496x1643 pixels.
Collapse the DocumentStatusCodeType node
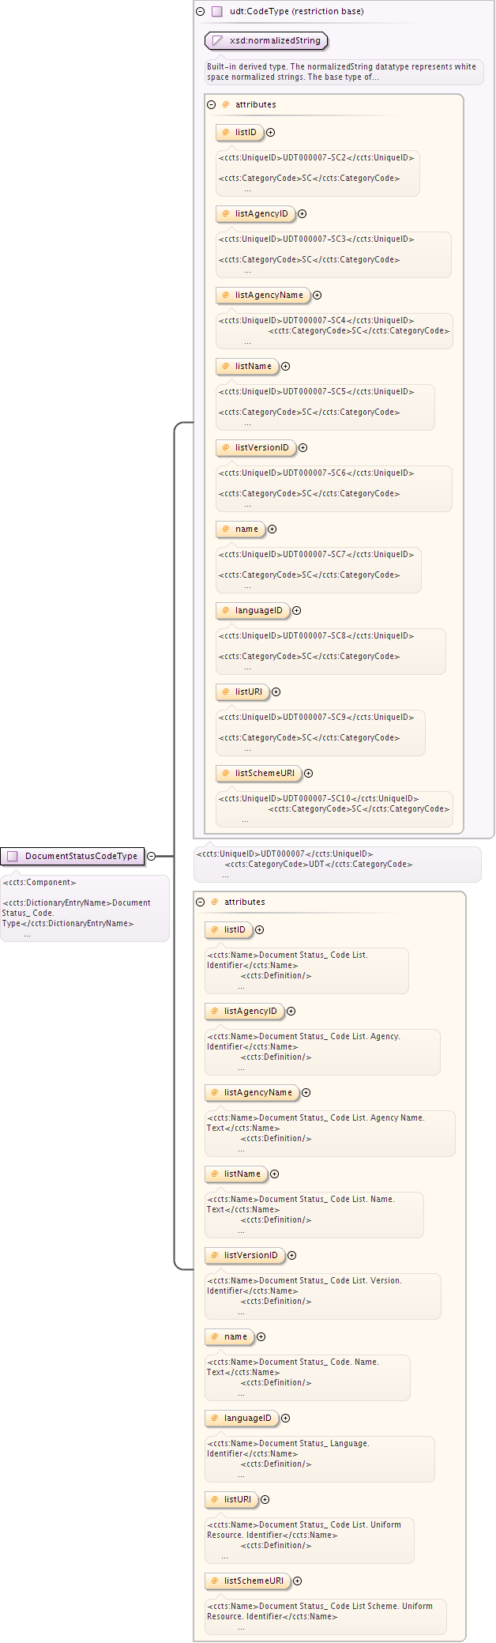[x=151, y=856]
